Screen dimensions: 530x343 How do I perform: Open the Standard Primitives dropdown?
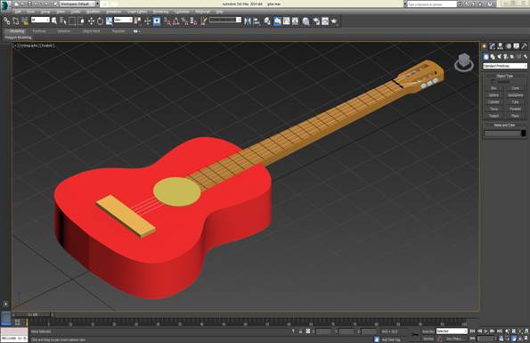(x=505, y=66)
